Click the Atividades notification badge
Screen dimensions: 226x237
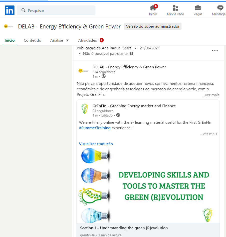pos(102,40)
